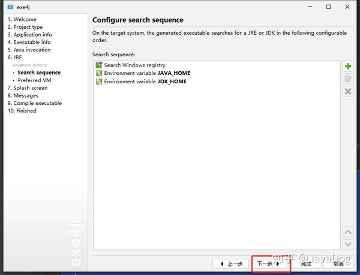Viewport: 360px width, 275px height.
Task: Click the Search Windows registry icon
Action: tap(99, 65)
